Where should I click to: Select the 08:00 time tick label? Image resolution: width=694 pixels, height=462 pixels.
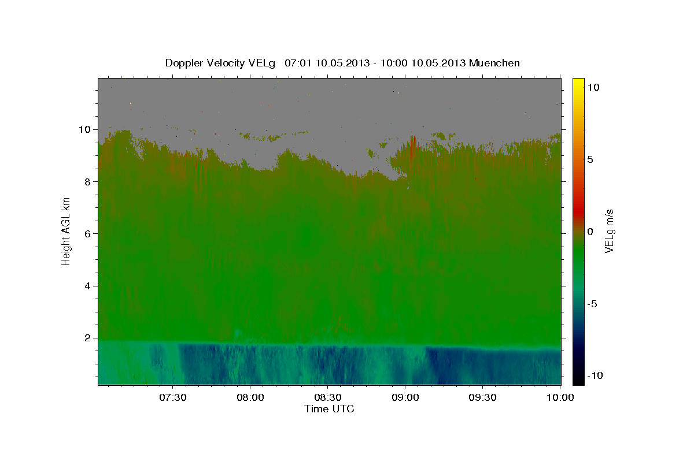coord(250,398)
